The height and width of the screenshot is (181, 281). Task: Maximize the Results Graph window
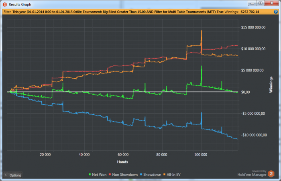click(261, 3)
